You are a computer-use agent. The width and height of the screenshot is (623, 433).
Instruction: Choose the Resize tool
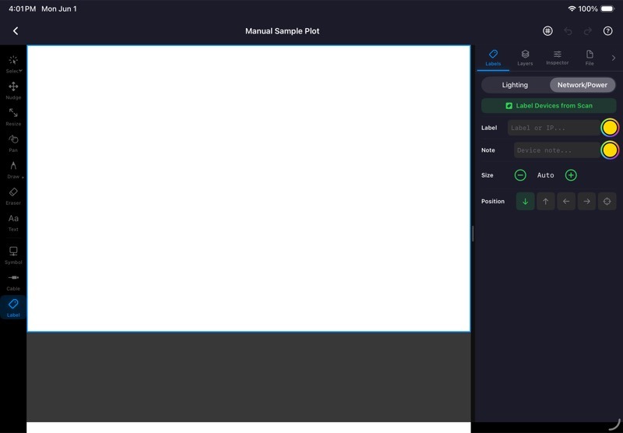(x=13, y=117)
